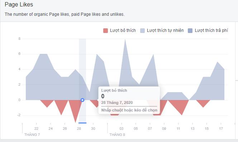Click the Page Likes heading

pyautogui.click(x=19, y=5)
